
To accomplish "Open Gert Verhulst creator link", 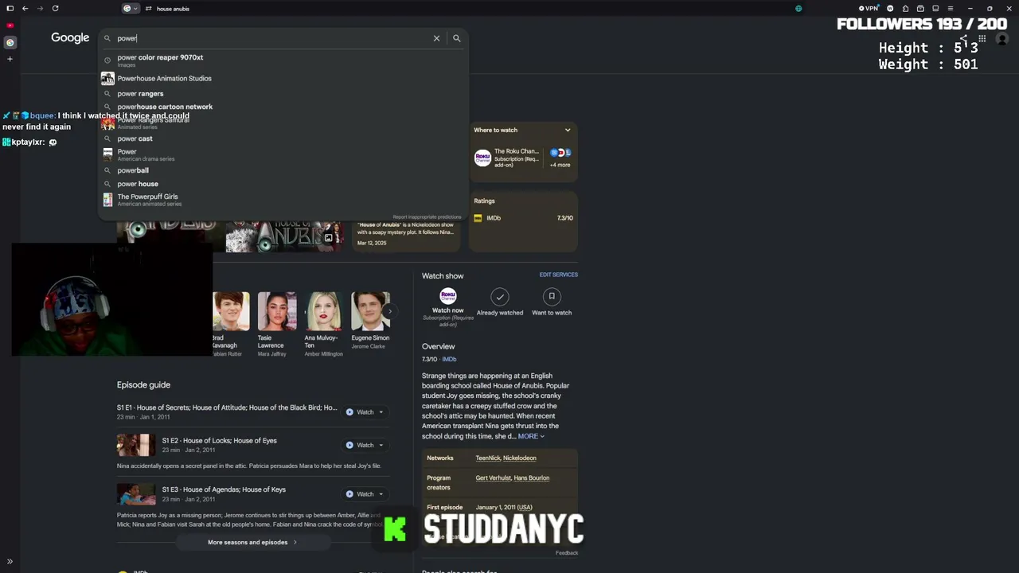I will coord(493,478).
